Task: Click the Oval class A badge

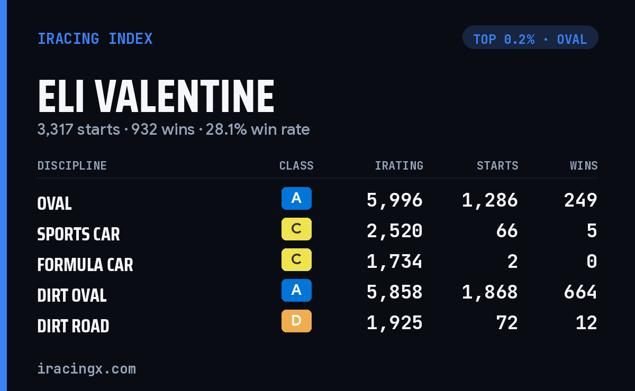Action: tap(296, 198)
